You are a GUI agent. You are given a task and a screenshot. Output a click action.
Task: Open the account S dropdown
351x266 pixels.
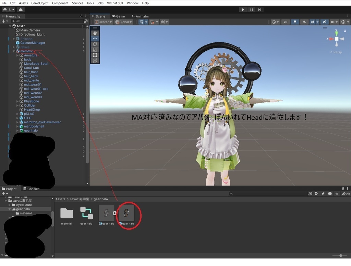click(x=9, y=10)
